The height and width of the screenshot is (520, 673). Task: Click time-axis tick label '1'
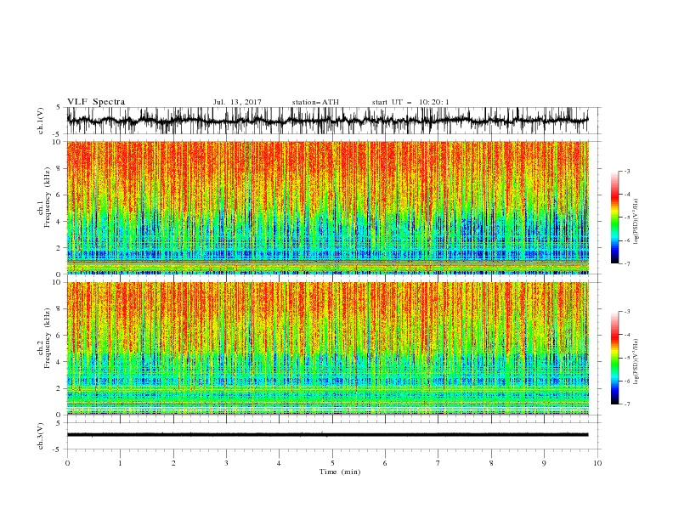(x=120, y=463)
